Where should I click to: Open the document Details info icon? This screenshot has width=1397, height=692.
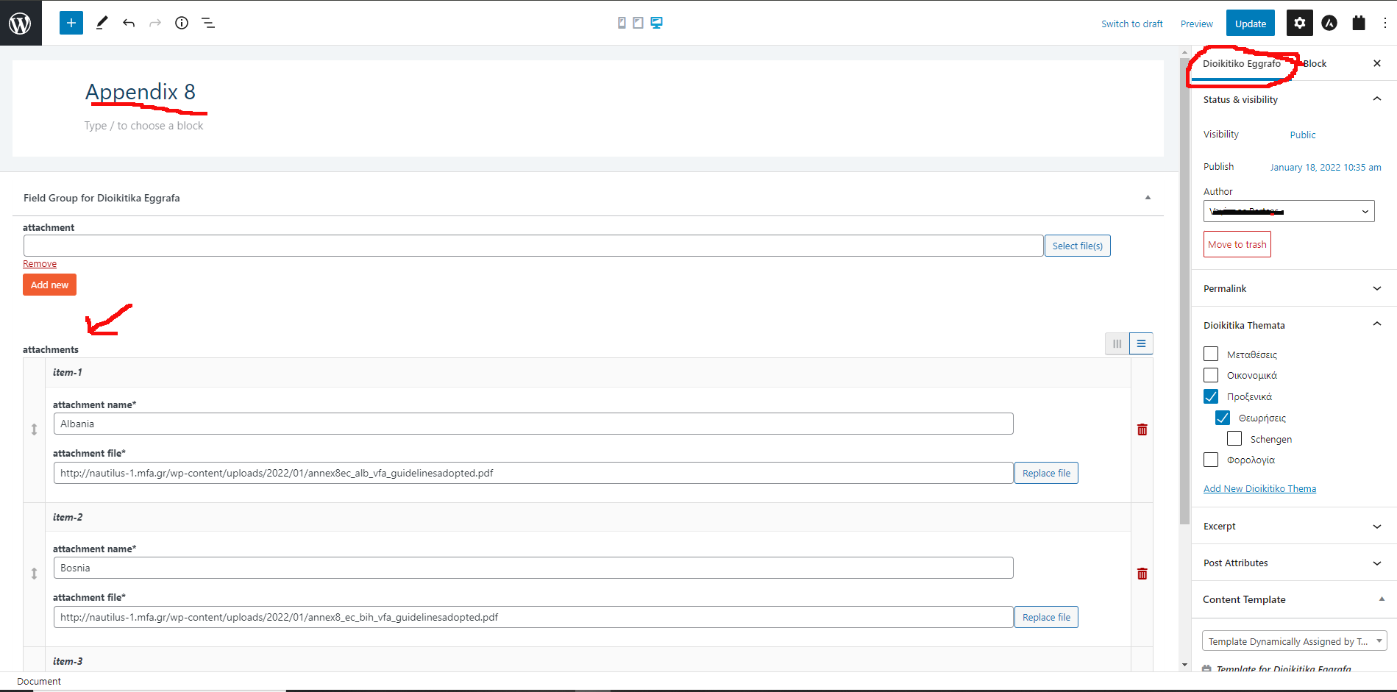pos(182,23)
